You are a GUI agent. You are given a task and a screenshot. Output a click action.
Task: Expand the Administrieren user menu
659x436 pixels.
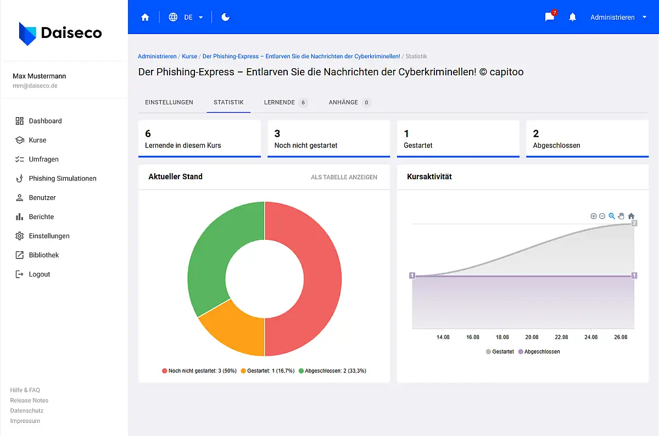[x=618, y=17]
